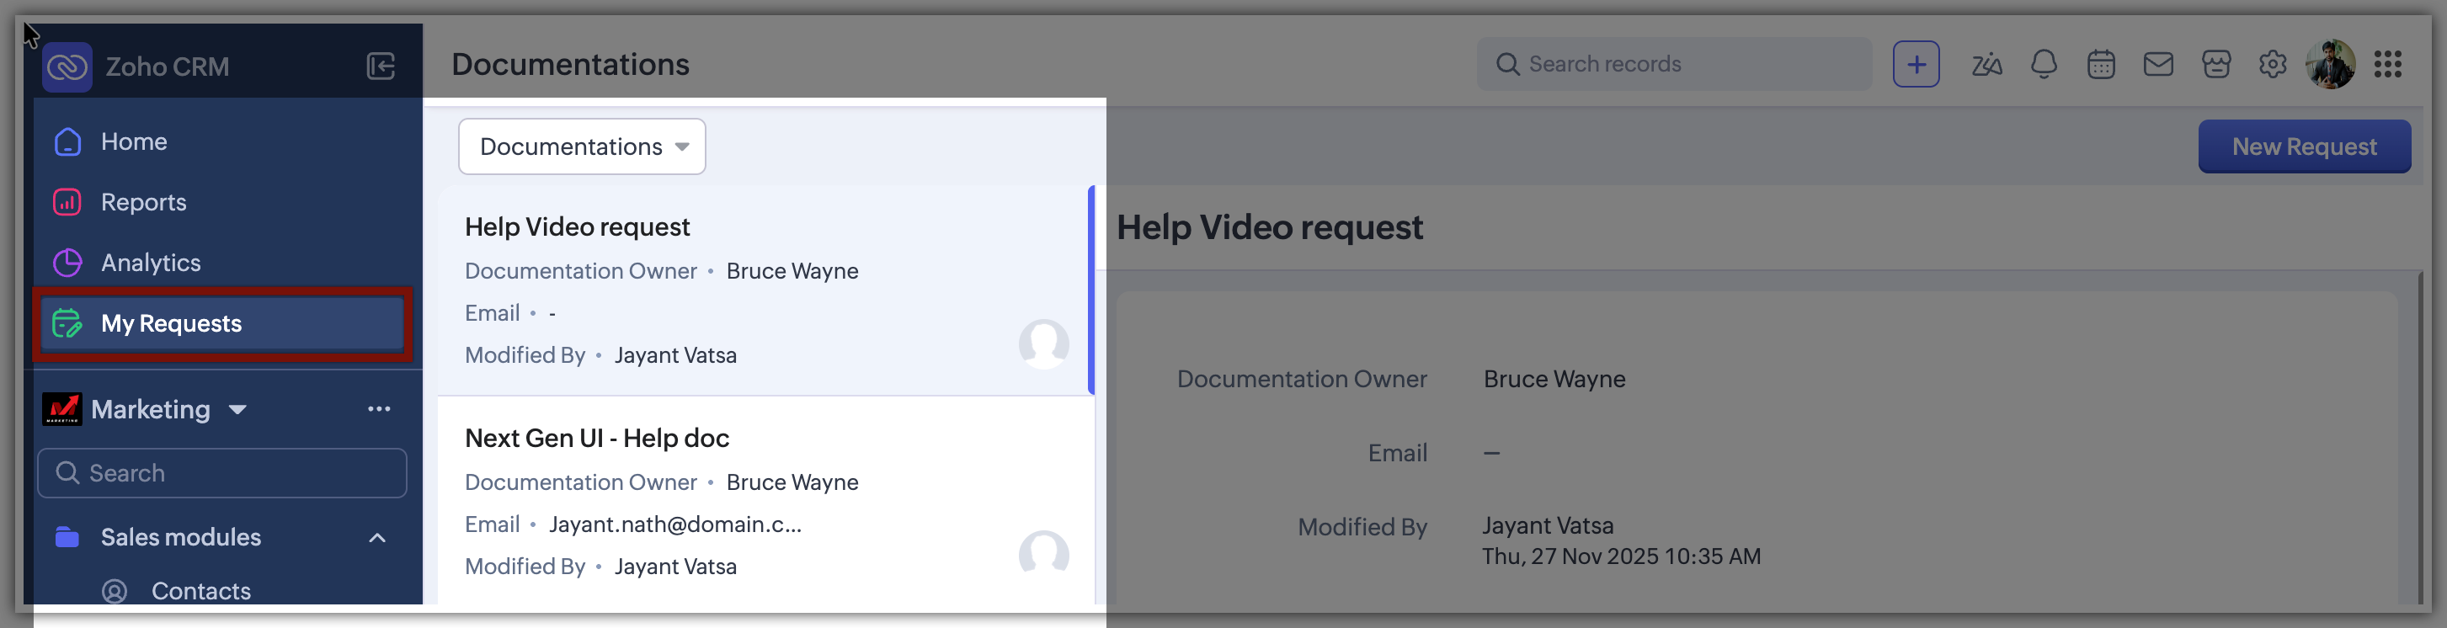The image size is (2447, 628).
Task: Open Reports from the sidebar
Action: pyautogui.click(x=143, y=202)
